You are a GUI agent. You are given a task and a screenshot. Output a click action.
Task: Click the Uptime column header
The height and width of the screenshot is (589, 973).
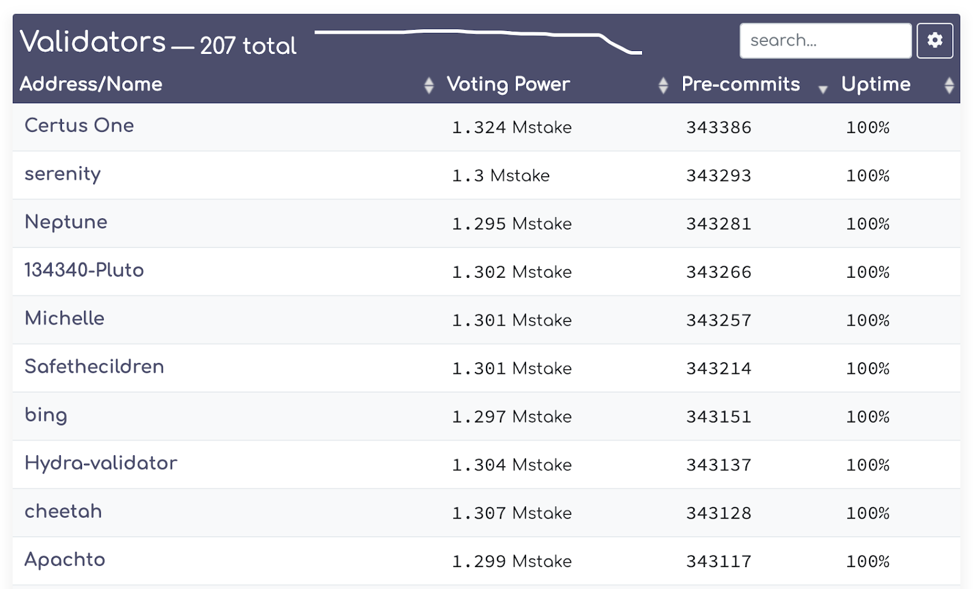point(876,84)
